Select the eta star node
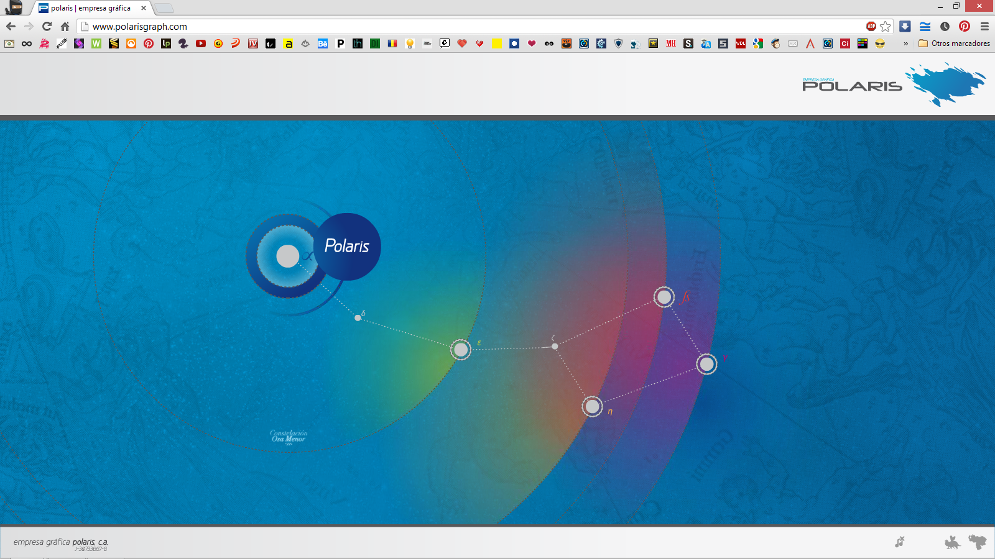This screenshot has width=995, height=559. (592, 407)
